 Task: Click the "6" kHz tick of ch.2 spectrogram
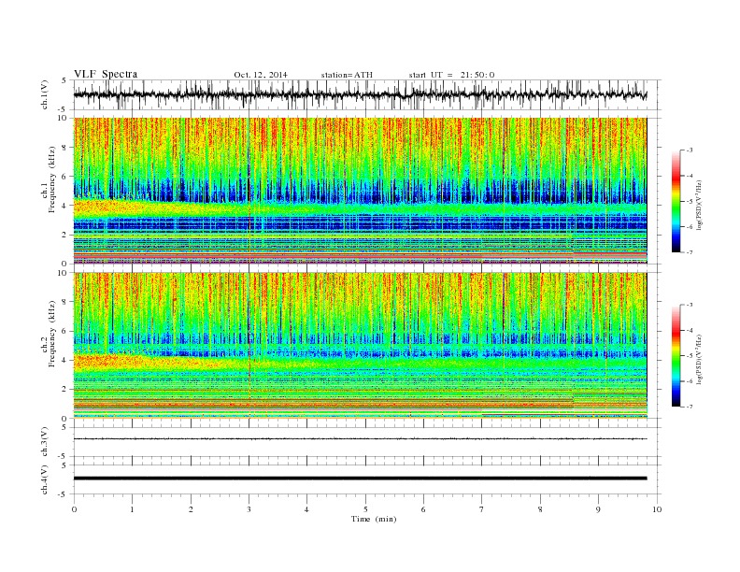64,331
